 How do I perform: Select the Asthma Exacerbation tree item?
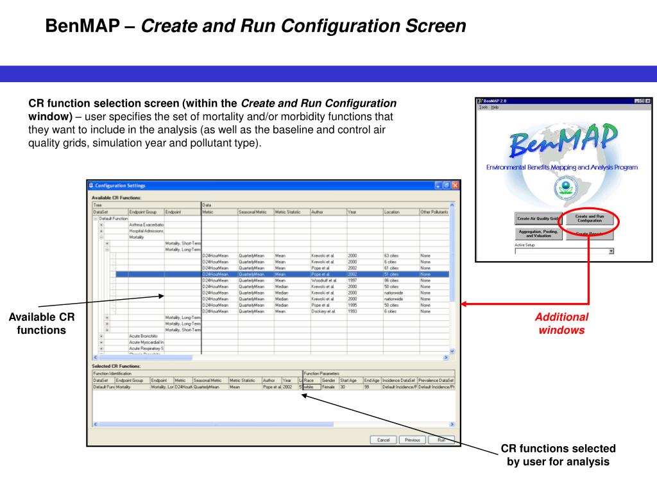click(x=146, y=225)
